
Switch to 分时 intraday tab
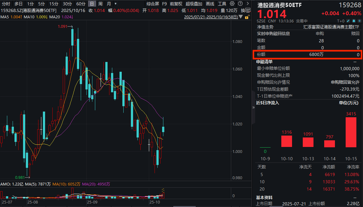point(6,4)
